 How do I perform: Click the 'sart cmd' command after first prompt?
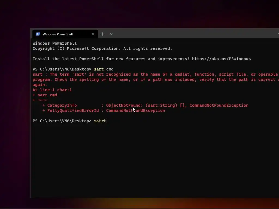(x=104, y=69)
